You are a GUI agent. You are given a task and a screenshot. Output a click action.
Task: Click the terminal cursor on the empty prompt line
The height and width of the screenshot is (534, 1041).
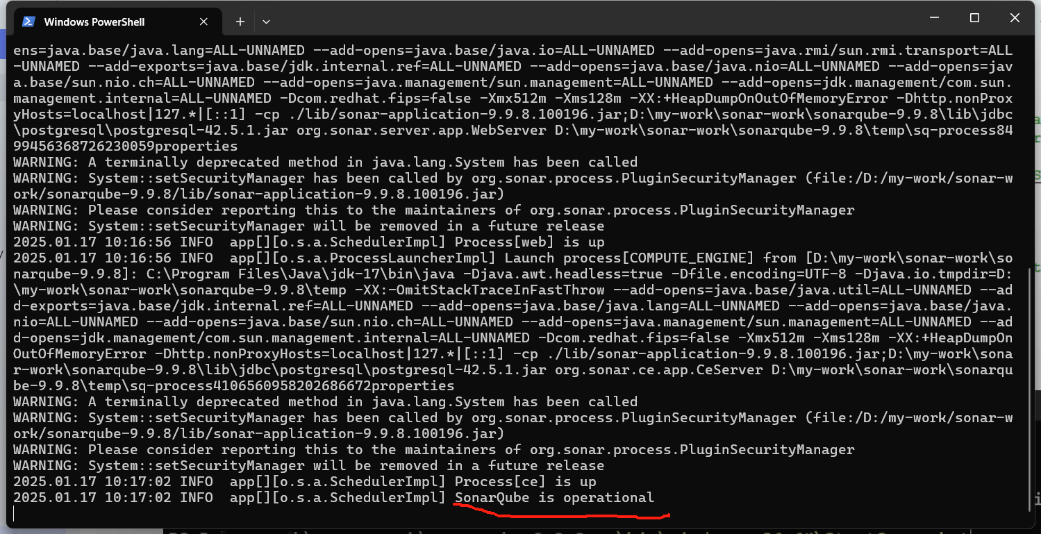pos(14,514)
